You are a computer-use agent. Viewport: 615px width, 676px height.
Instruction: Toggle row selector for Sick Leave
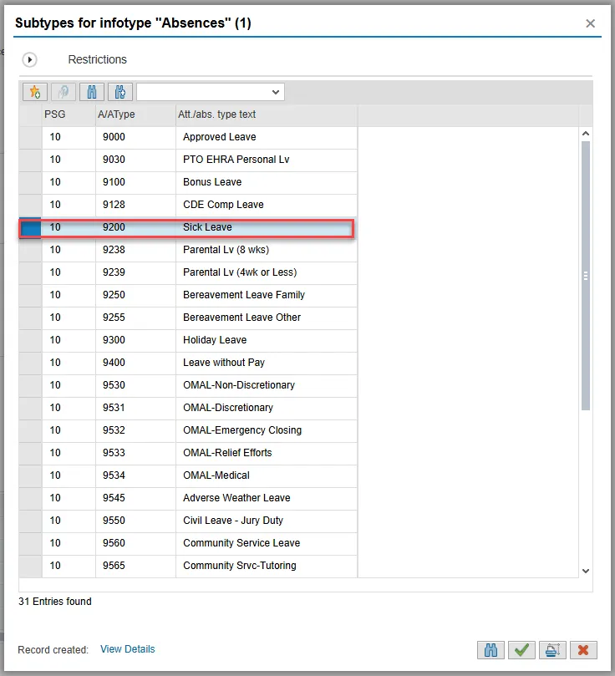tap(30, 227)
